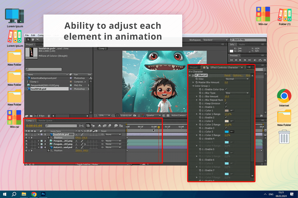The width and height of the screenshot is (298, 198).
Task: Open the 1 : Color 2 swatch
Action: point(227,121)
